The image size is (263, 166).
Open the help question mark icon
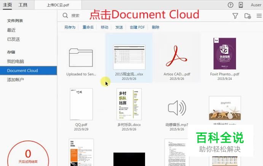click(231, 5)
